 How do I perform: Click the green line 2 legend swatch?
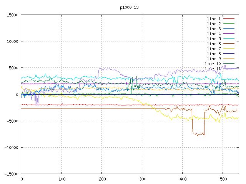(229, 24)
